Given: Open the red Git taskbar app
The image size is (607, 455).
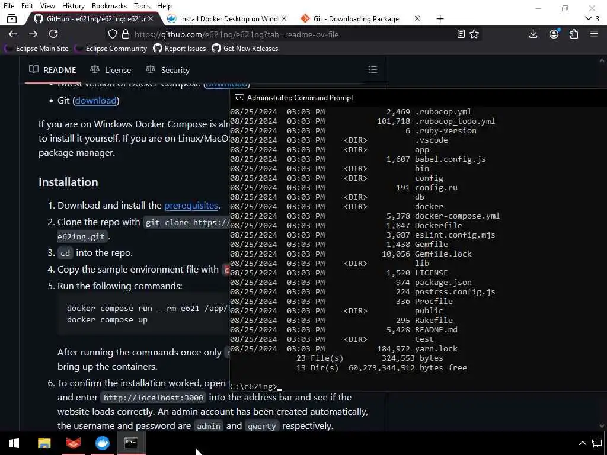Looking at the screenshot, I should 74,443.
